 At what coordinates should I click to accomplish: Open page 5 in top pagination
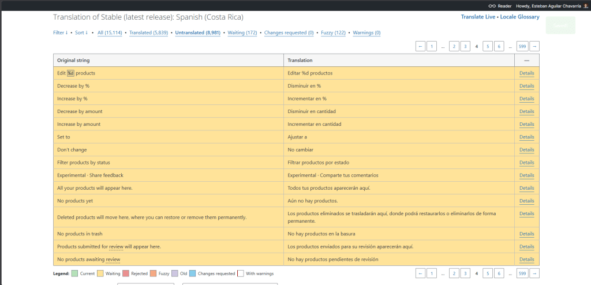(x=488, y=46)
